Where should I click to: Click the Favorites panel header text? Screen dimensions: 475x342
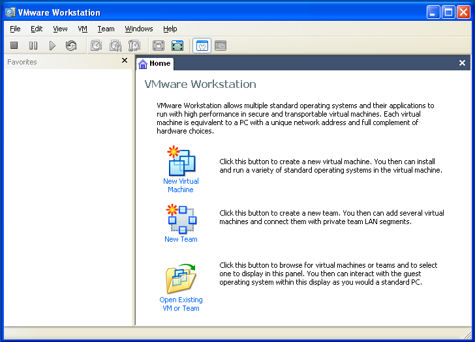tap(22, 62)
